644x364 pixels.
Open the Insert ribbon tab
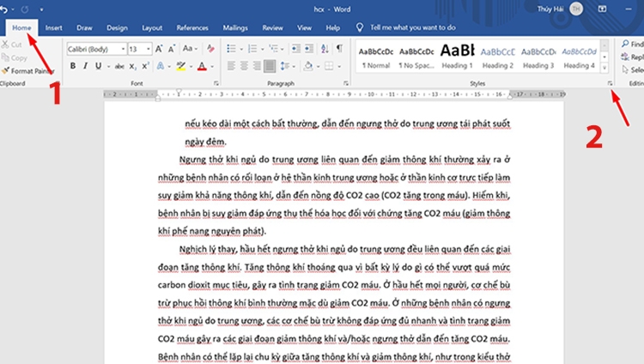click(x=54, y=27)
